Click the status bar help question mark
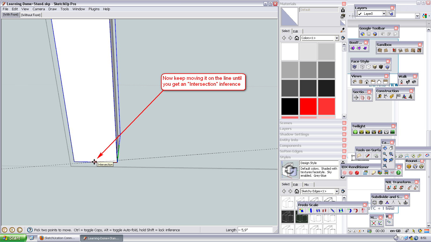 pyautogui.click(x=30, y=230)
